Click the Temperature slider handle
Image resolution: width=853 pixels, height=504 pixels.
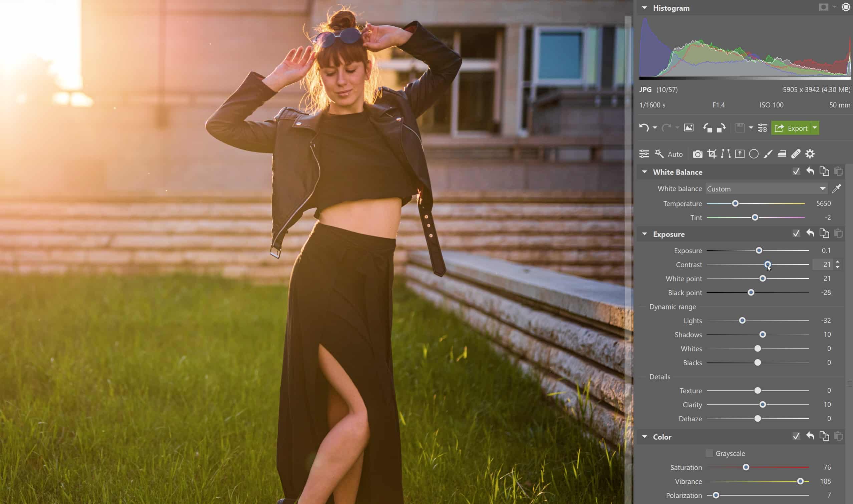pos(735,203)
